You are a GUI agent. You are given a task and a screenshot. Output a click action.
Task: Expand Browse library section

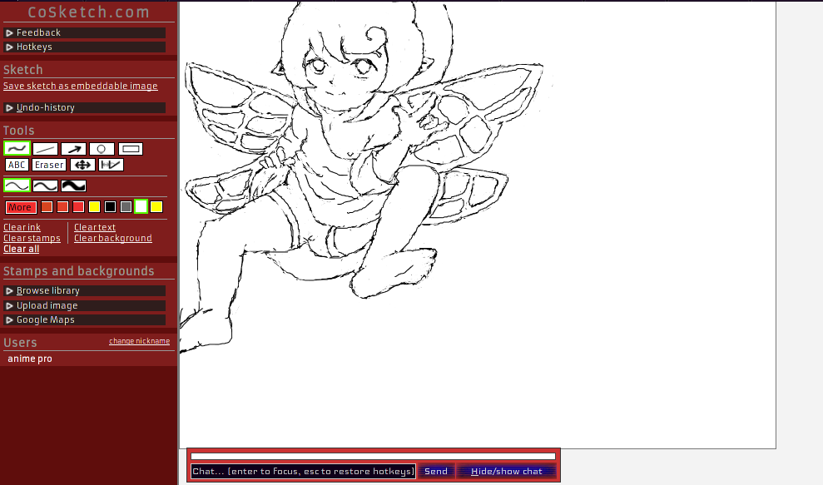tap(85, 290)
